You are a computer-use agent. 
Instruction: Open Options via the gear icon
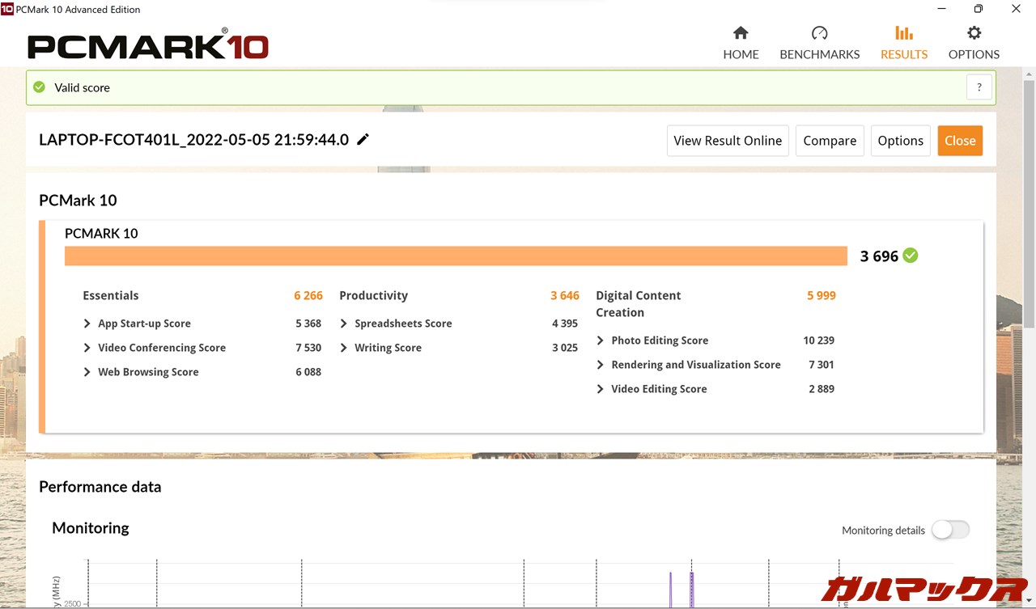(974, 33)
